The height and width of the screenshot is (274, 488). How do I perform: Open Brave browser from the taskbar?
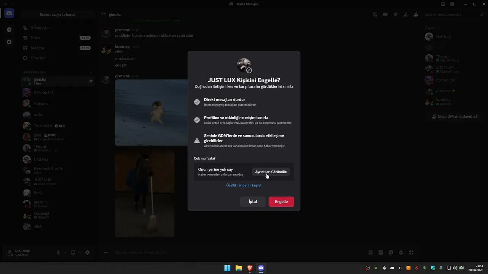pos(250,268)
